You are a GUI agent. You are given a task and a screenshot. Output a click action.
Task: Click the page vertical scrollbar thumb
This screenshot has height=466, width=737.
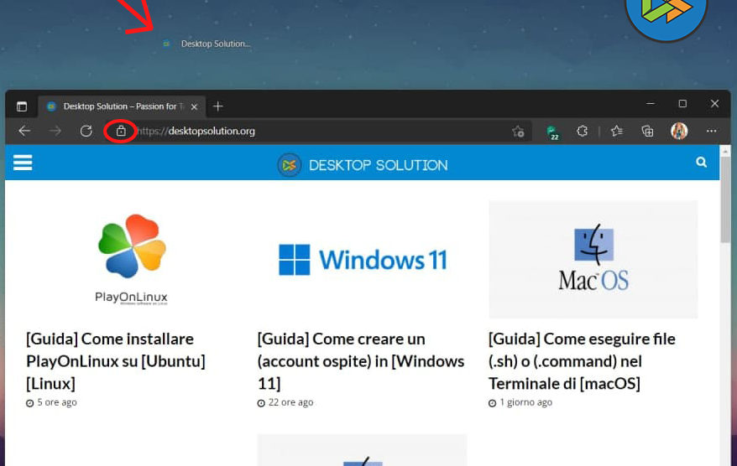(x=725, y=200)
